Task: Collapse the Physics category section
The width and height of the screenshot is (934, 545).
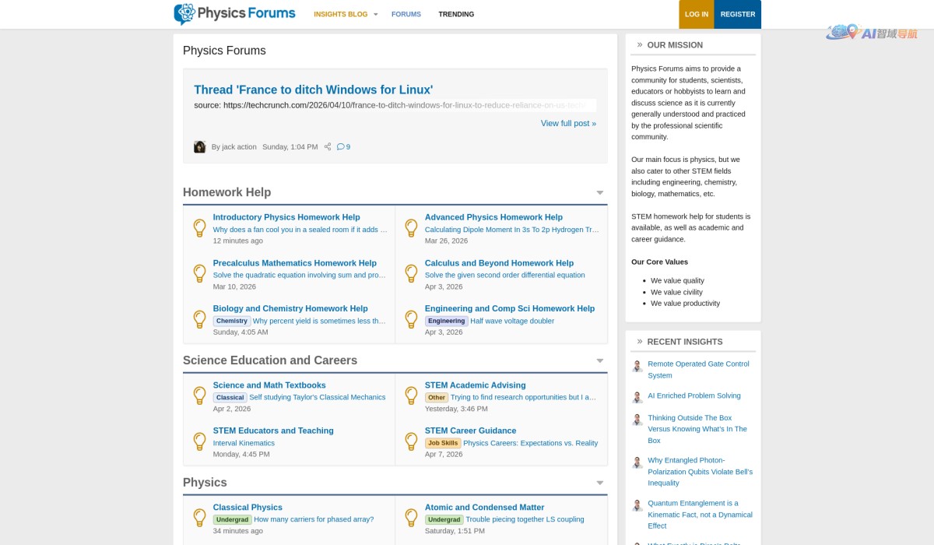Action: point(599,483)
